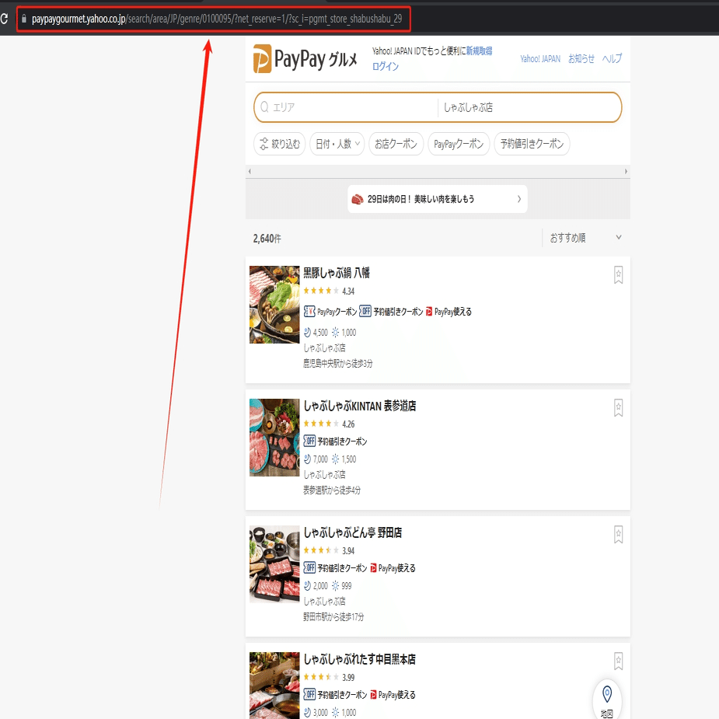Click OFF coupon icon on どん亭 野田店
Screen dimensions: 719x719
pos(309,567)
